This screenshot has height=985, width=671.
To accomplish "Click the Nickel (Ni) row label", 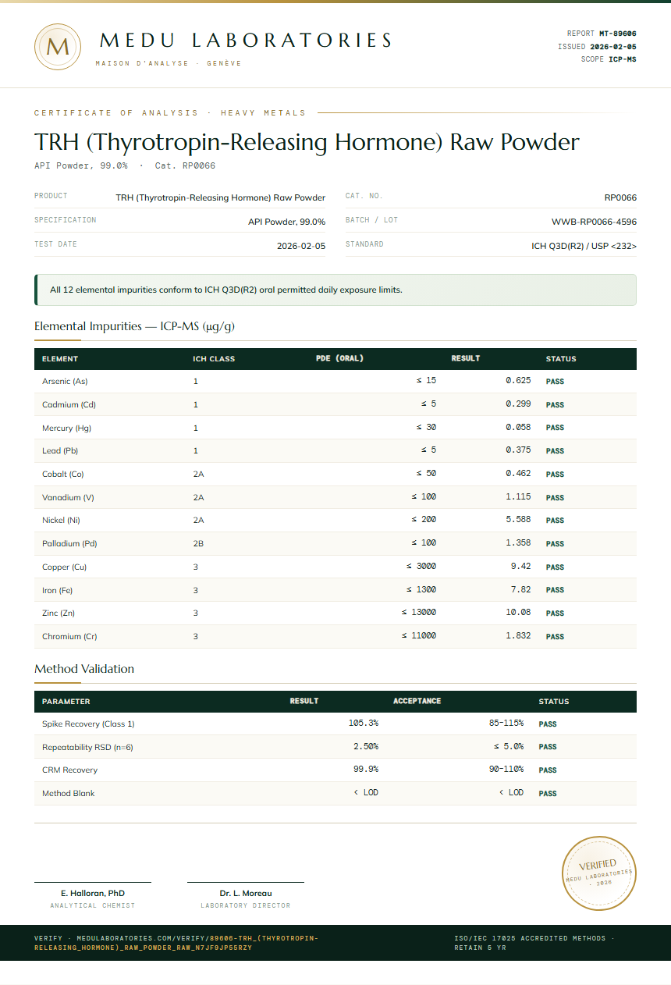I will coord(61,521).
